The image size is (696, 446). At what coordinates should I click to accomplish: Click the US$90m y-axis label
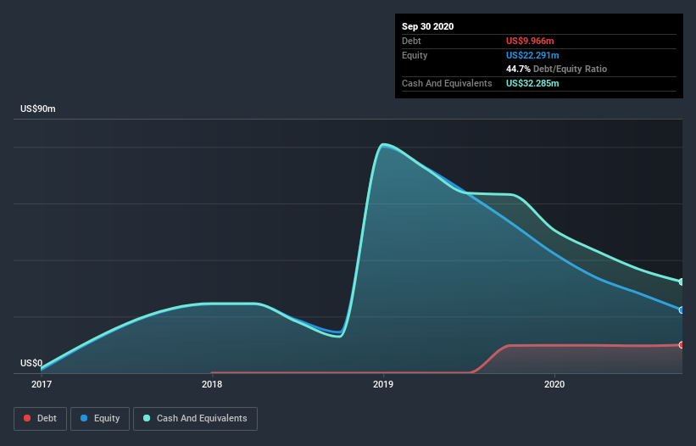(38, 109)
